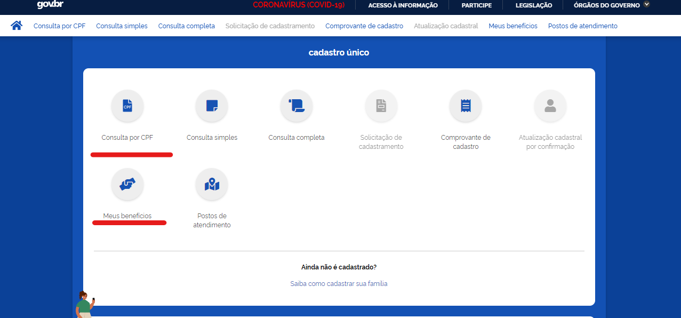Open Postos de atendimento map icon

(x=211, y=184)
